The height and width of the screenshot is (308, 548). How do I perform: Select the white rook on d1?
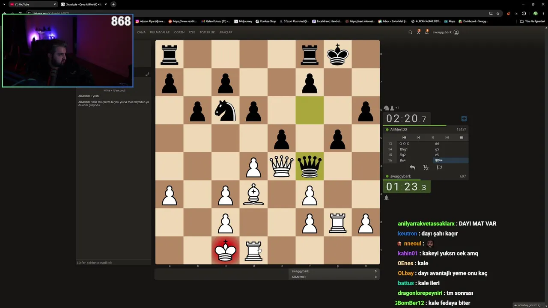point(253,251)
